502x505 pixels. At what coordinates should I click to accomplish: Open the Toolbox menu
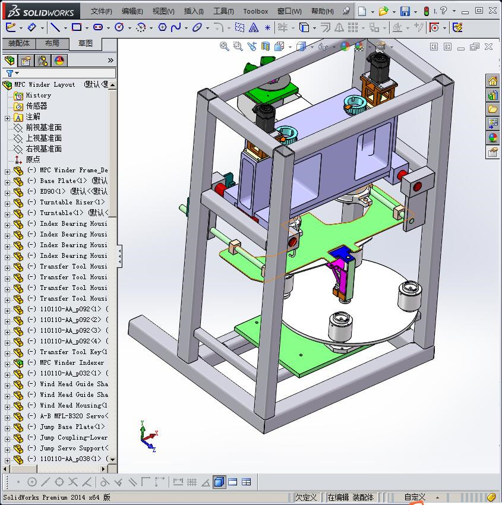point(255,11)
